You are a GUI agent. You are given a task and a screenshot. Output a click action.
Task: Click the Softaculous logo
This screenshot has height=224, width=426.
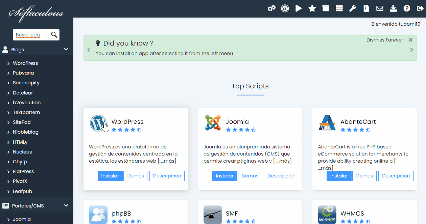click(x=36, y=14)
